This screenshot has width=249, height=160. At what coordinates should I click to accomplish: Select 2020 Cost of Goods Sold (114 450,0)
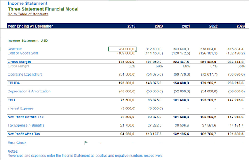154,53
